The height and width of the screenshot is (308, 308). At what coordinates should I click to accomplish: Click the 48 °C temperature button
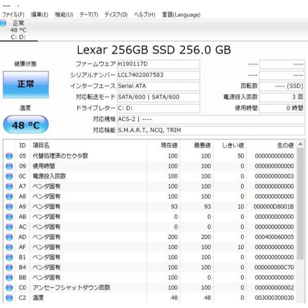pos(26,125)
